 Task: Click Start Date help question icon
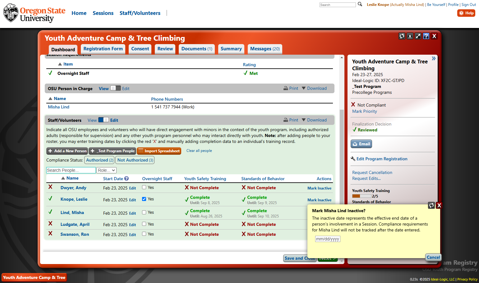127,178
